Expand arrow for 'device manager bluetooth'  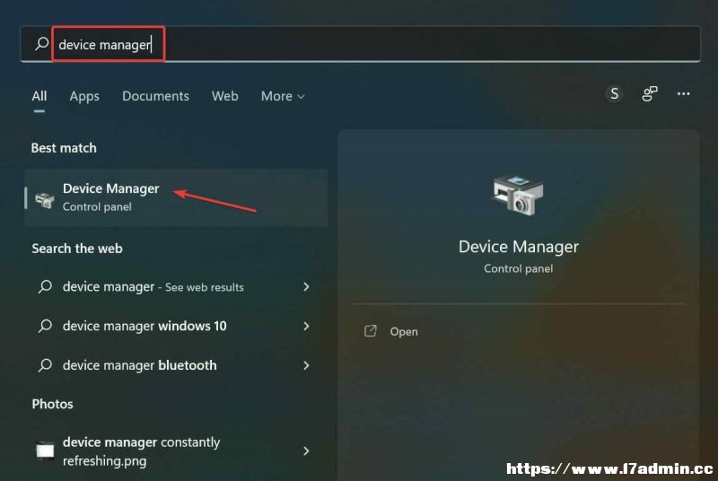point(306,365)
